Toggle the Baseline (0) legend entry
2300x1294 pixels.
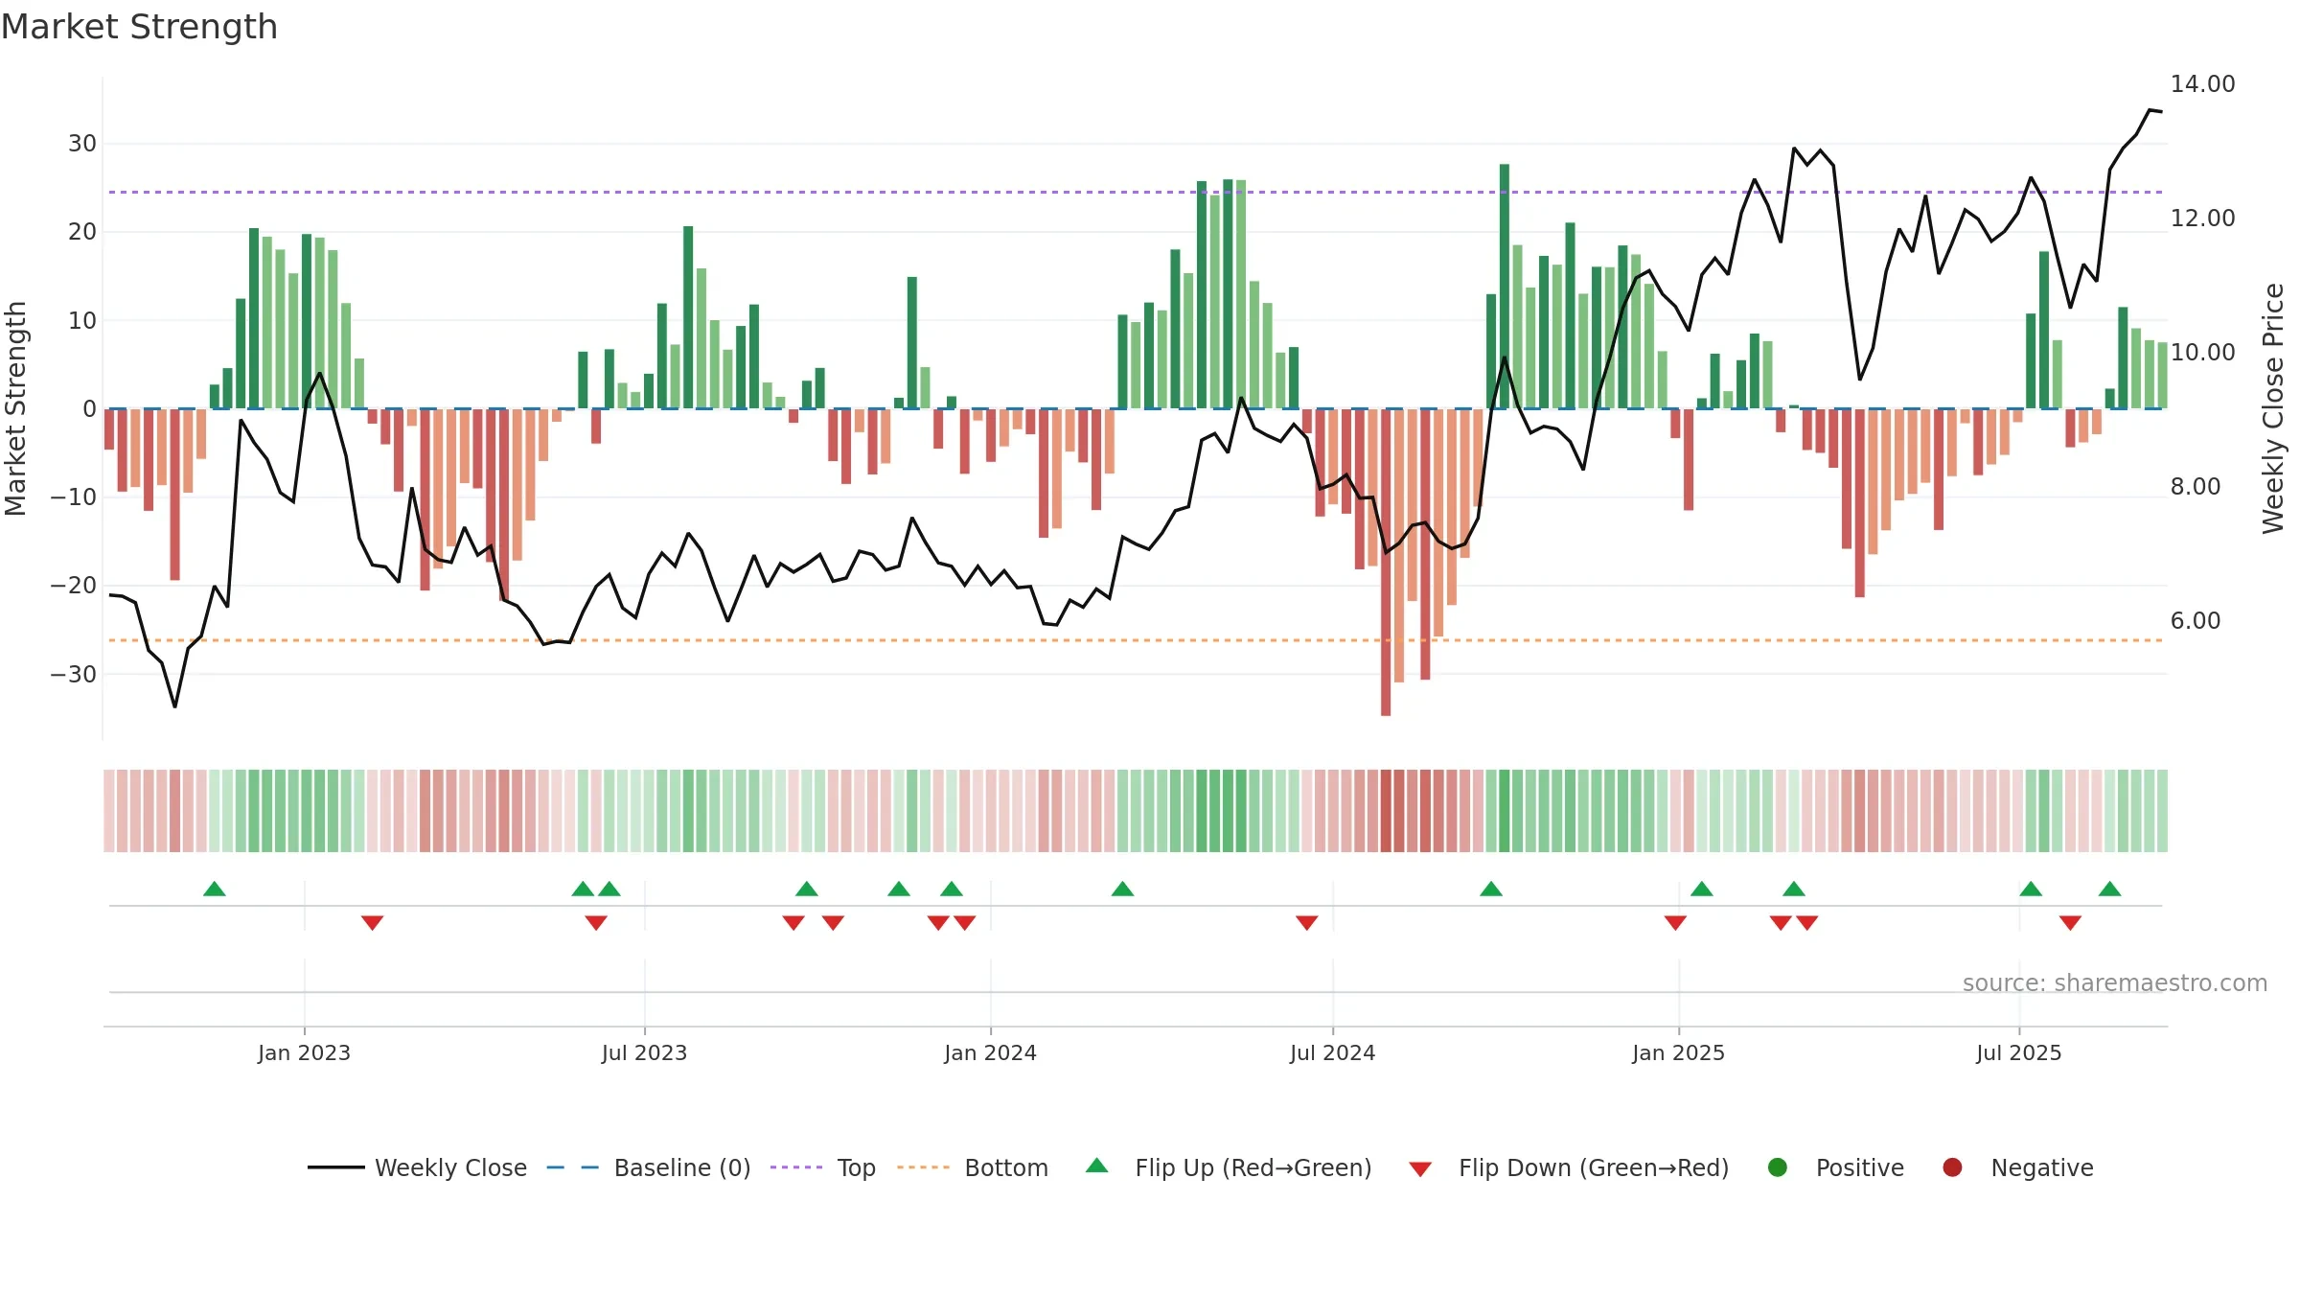[x=648, y=1167]
